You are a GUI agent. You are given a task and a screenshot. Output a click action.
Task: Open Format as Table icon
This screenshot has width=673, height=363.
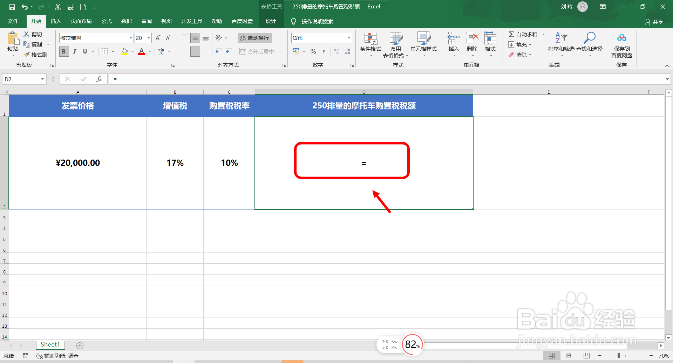click(x=396, y=38)
